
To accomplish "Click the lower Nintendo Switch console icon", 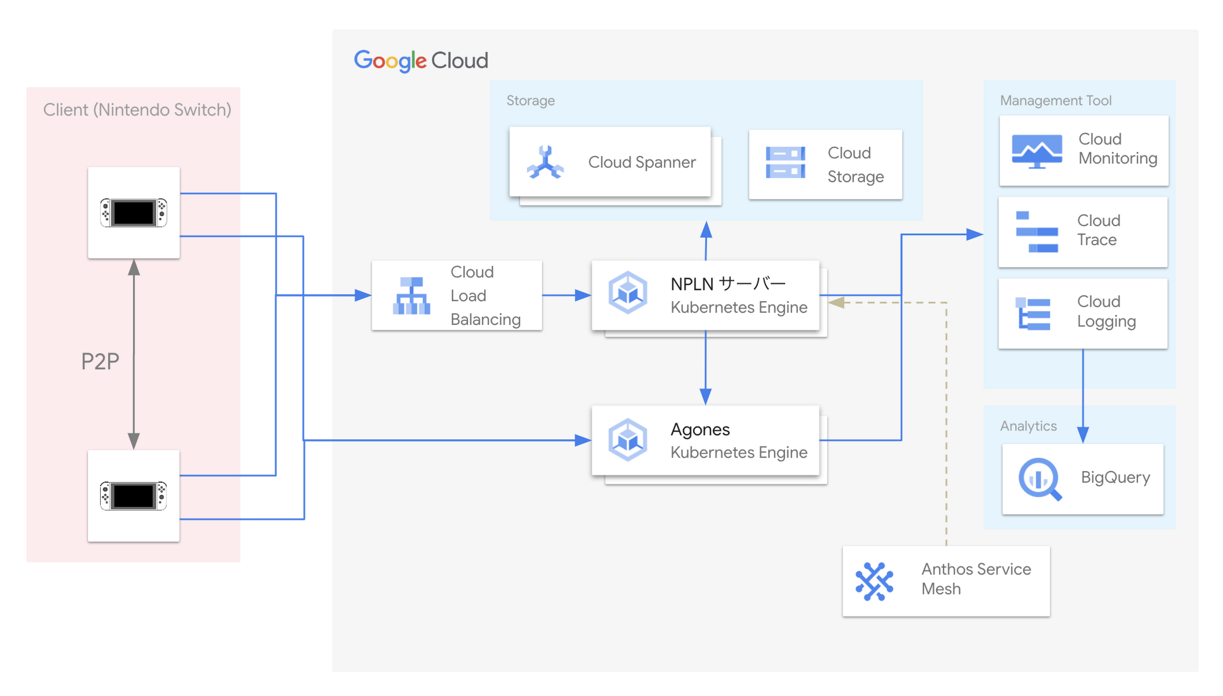I will pyautogui.click(x=133, y=496).
